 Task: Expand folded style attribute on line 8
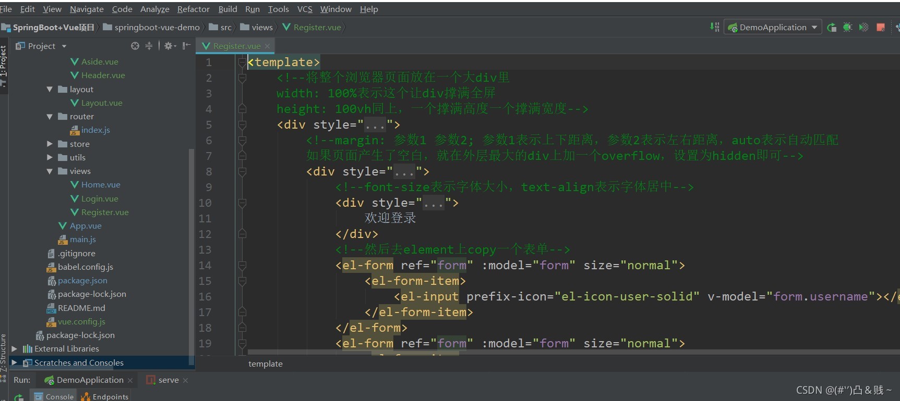(x=404, y=172)
